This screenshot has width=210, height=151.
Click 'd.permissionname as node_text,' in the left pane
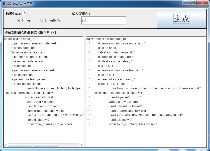34,43
